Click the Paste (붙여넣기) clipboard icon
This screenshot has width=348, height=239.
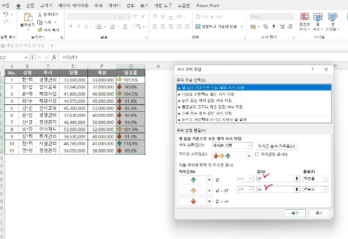pos(28,17)
